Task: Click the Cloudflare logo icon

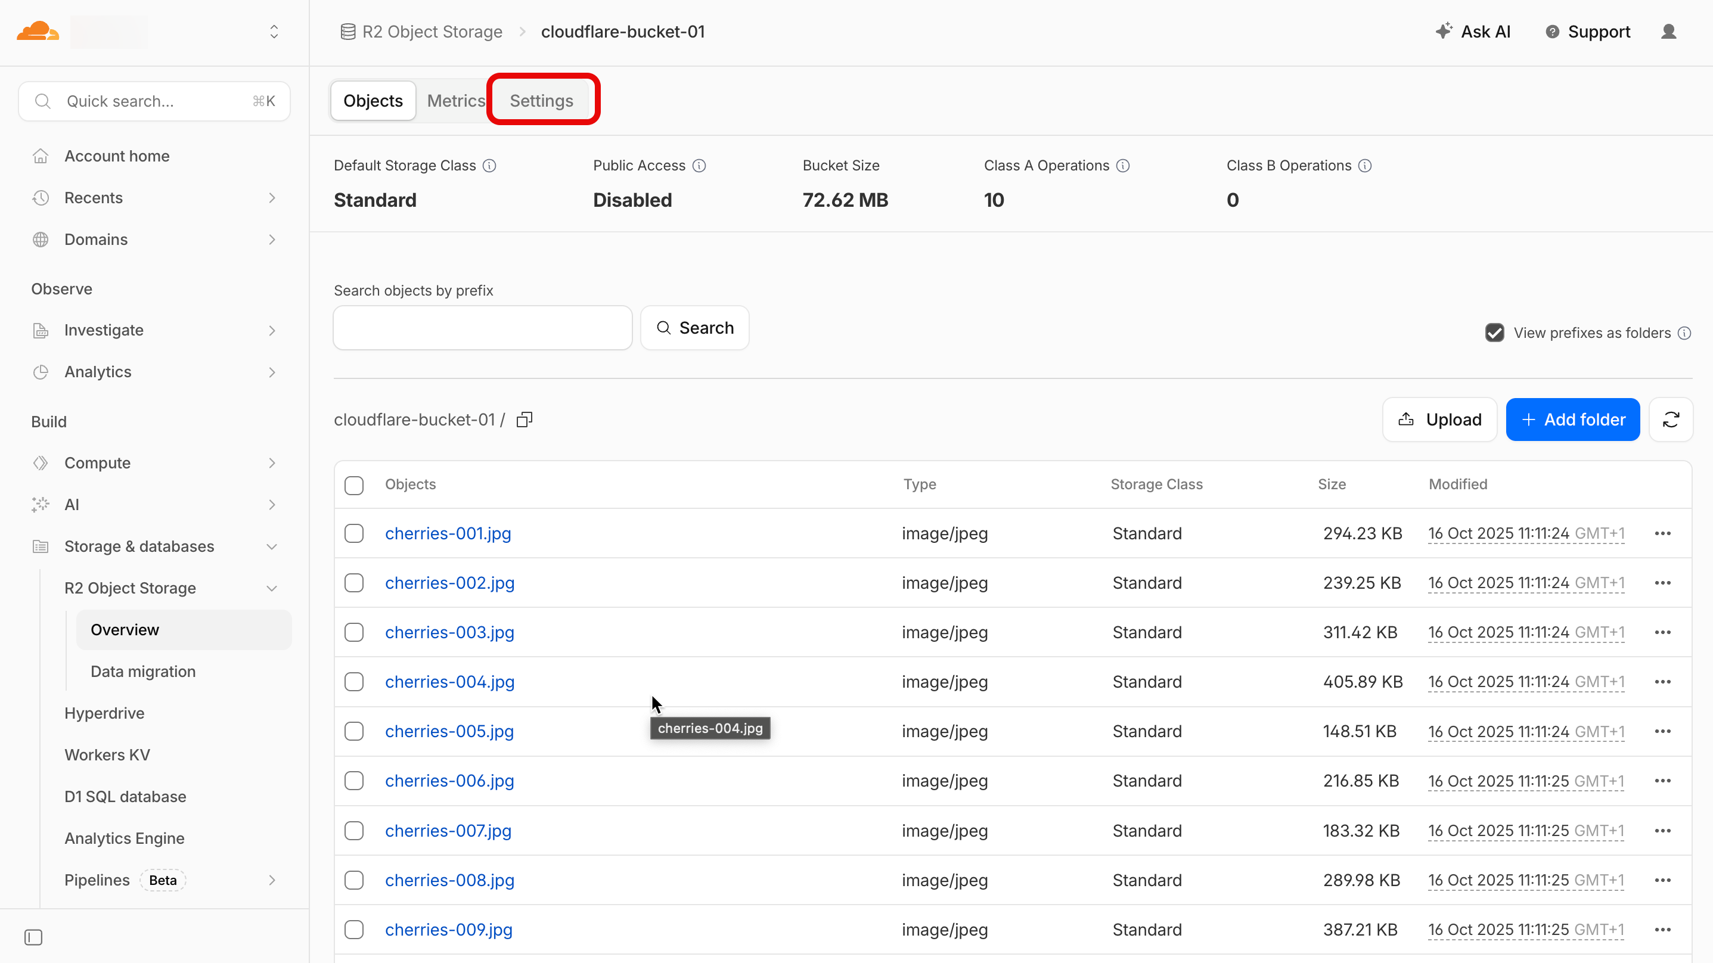Action: (38, 31)
